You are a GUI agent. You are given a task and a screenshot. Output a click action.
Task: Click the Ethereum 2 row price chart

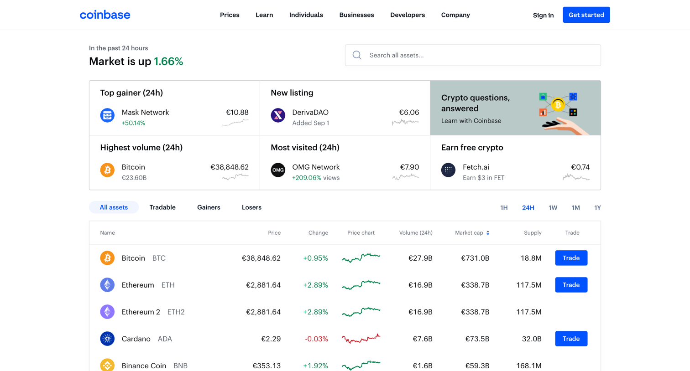click(361, 312)
